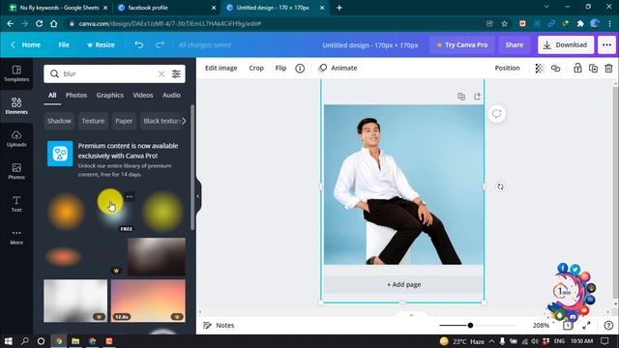Click the Animate button
The height and width of the screenshot is (348, 619).
pyautogui.click(x=338, y=69)
